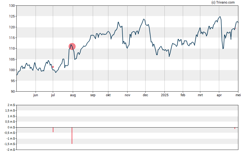Click the 'okt' month label
The height and width of the screenshot is (154, 243).
pyautogui.click(x=108, y=95)
